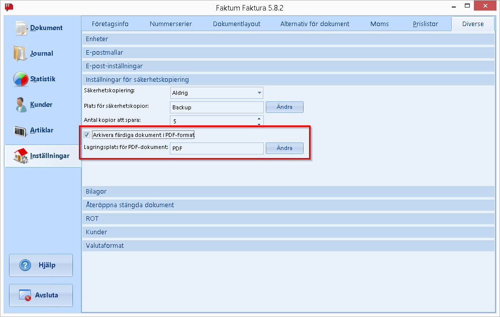The image size is (500, 317).
Task: Click the Plats för säkerhetskopior field
Action: (217, 107)
